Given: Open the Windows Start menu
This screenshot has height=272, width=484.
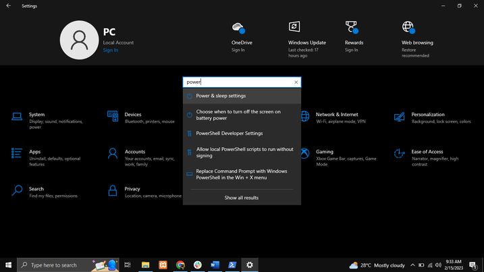Looking at the screenshot, I should tap(8, 265).
